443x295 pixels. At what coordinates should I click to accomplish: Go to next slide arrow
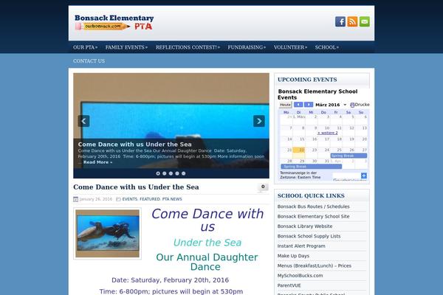259,121
